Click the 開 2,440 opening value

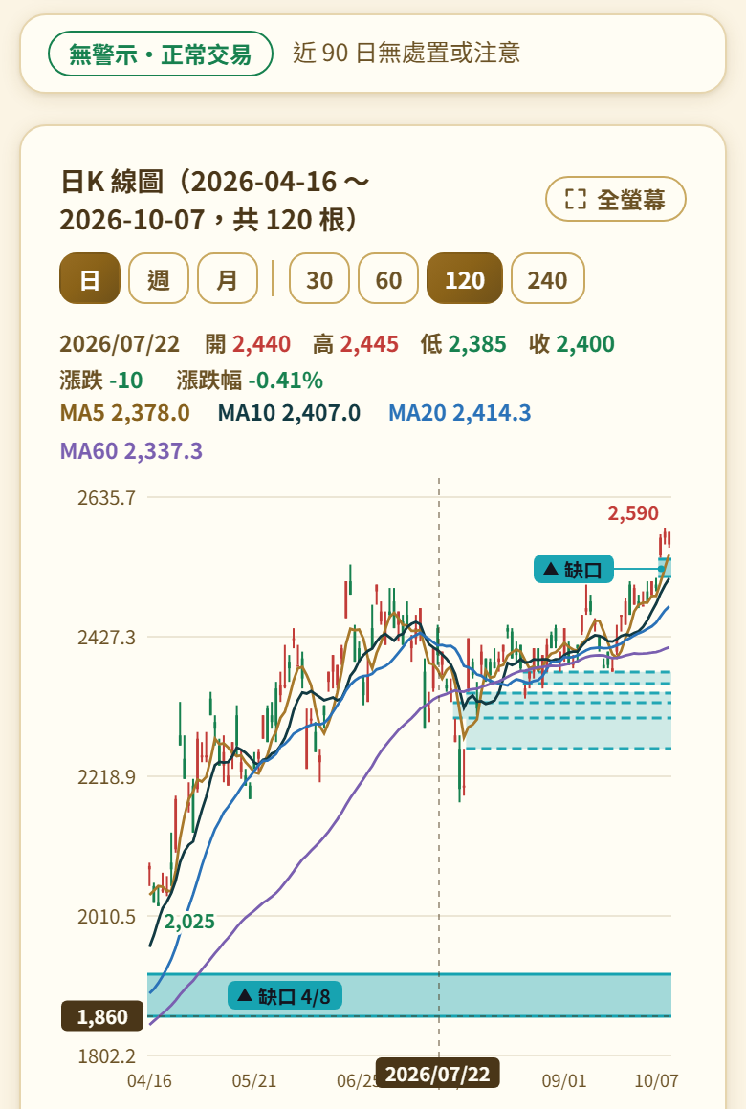point(248,344)
